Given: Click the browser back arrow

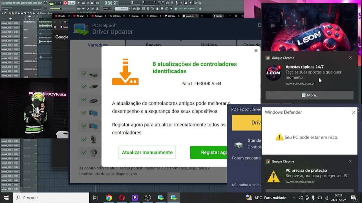Looking at the screenshot, I should point(55,22).
